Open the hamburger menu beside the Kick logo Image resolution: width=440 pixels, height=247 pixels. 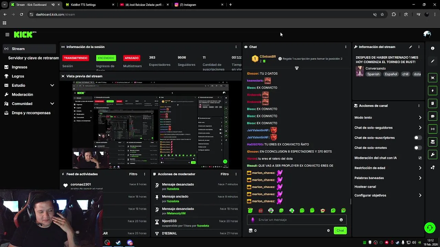coord(7,35)
